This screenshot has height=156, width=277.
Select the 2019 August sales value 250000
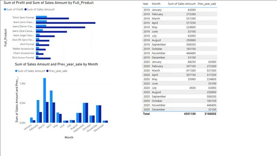click(x=191, y=40)
